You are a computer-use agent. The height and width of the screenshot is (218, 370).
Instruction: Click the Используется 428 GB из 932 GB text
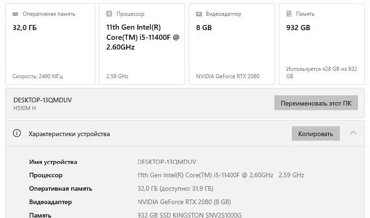click(x=321, y=72)
